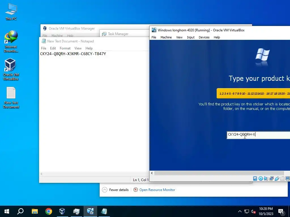Open taskbar search

tap(20, 211)
